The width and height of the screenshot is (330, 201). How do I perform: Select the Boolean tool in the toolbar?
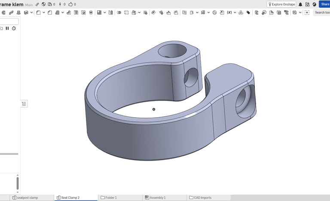point(119,12)
